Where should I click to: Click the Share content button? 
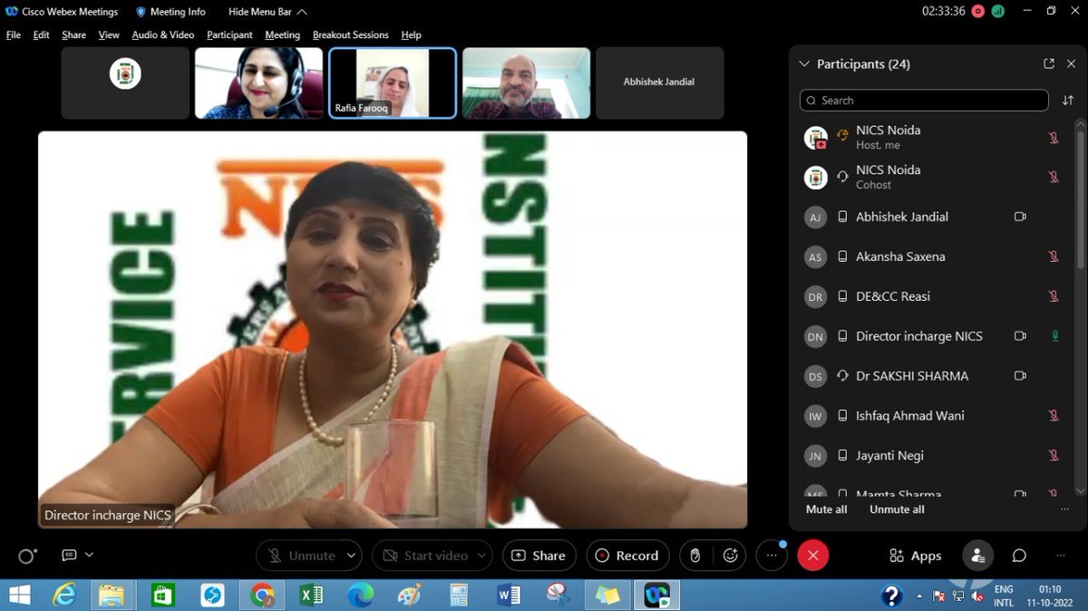point(539,556)
